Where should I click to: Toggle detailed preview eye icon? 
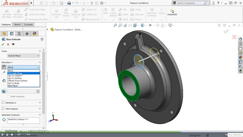pos(13,44)
